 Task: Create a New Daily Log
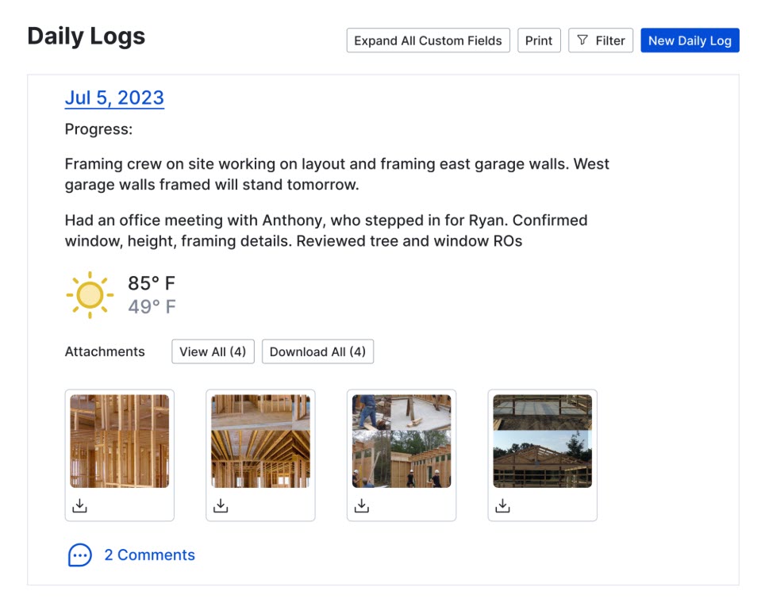690,40
